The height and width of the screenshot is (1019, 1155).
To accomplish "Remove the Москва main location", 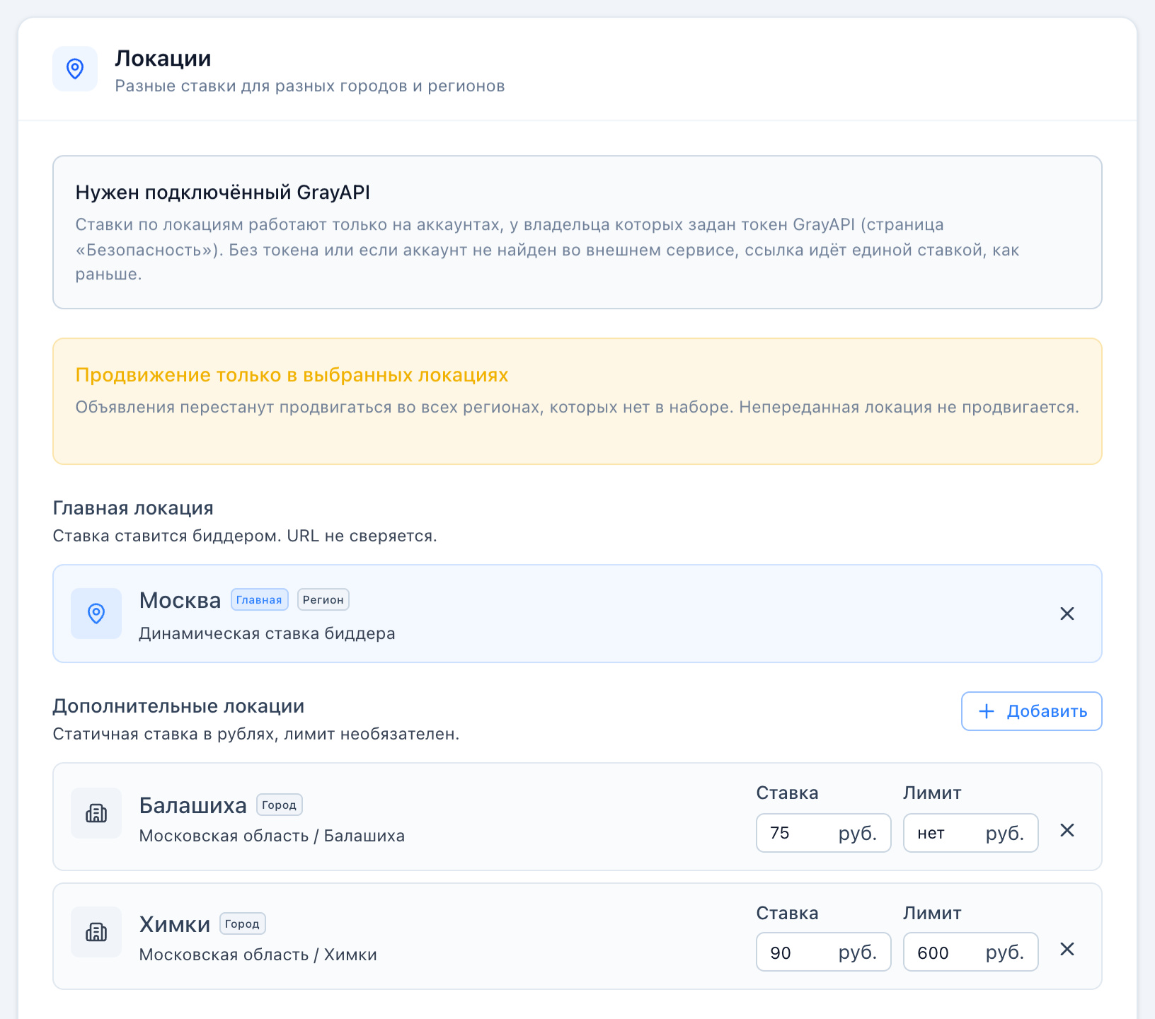I will pyautogui.click(x=1067, y=614).
